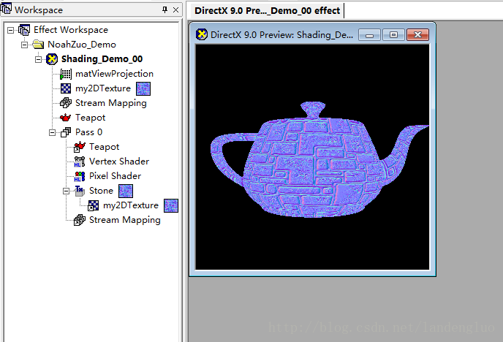Collapse the NoahZuo_Demo group node
The height and width of the screenshot is (342, 503).
coord(24,45)
